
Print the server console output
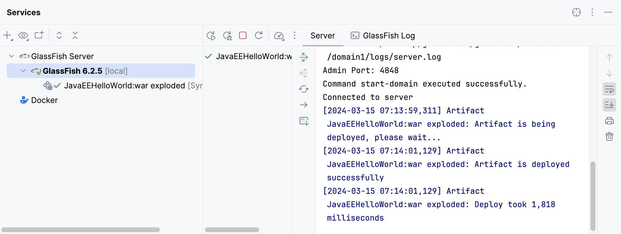click(609, 121)
